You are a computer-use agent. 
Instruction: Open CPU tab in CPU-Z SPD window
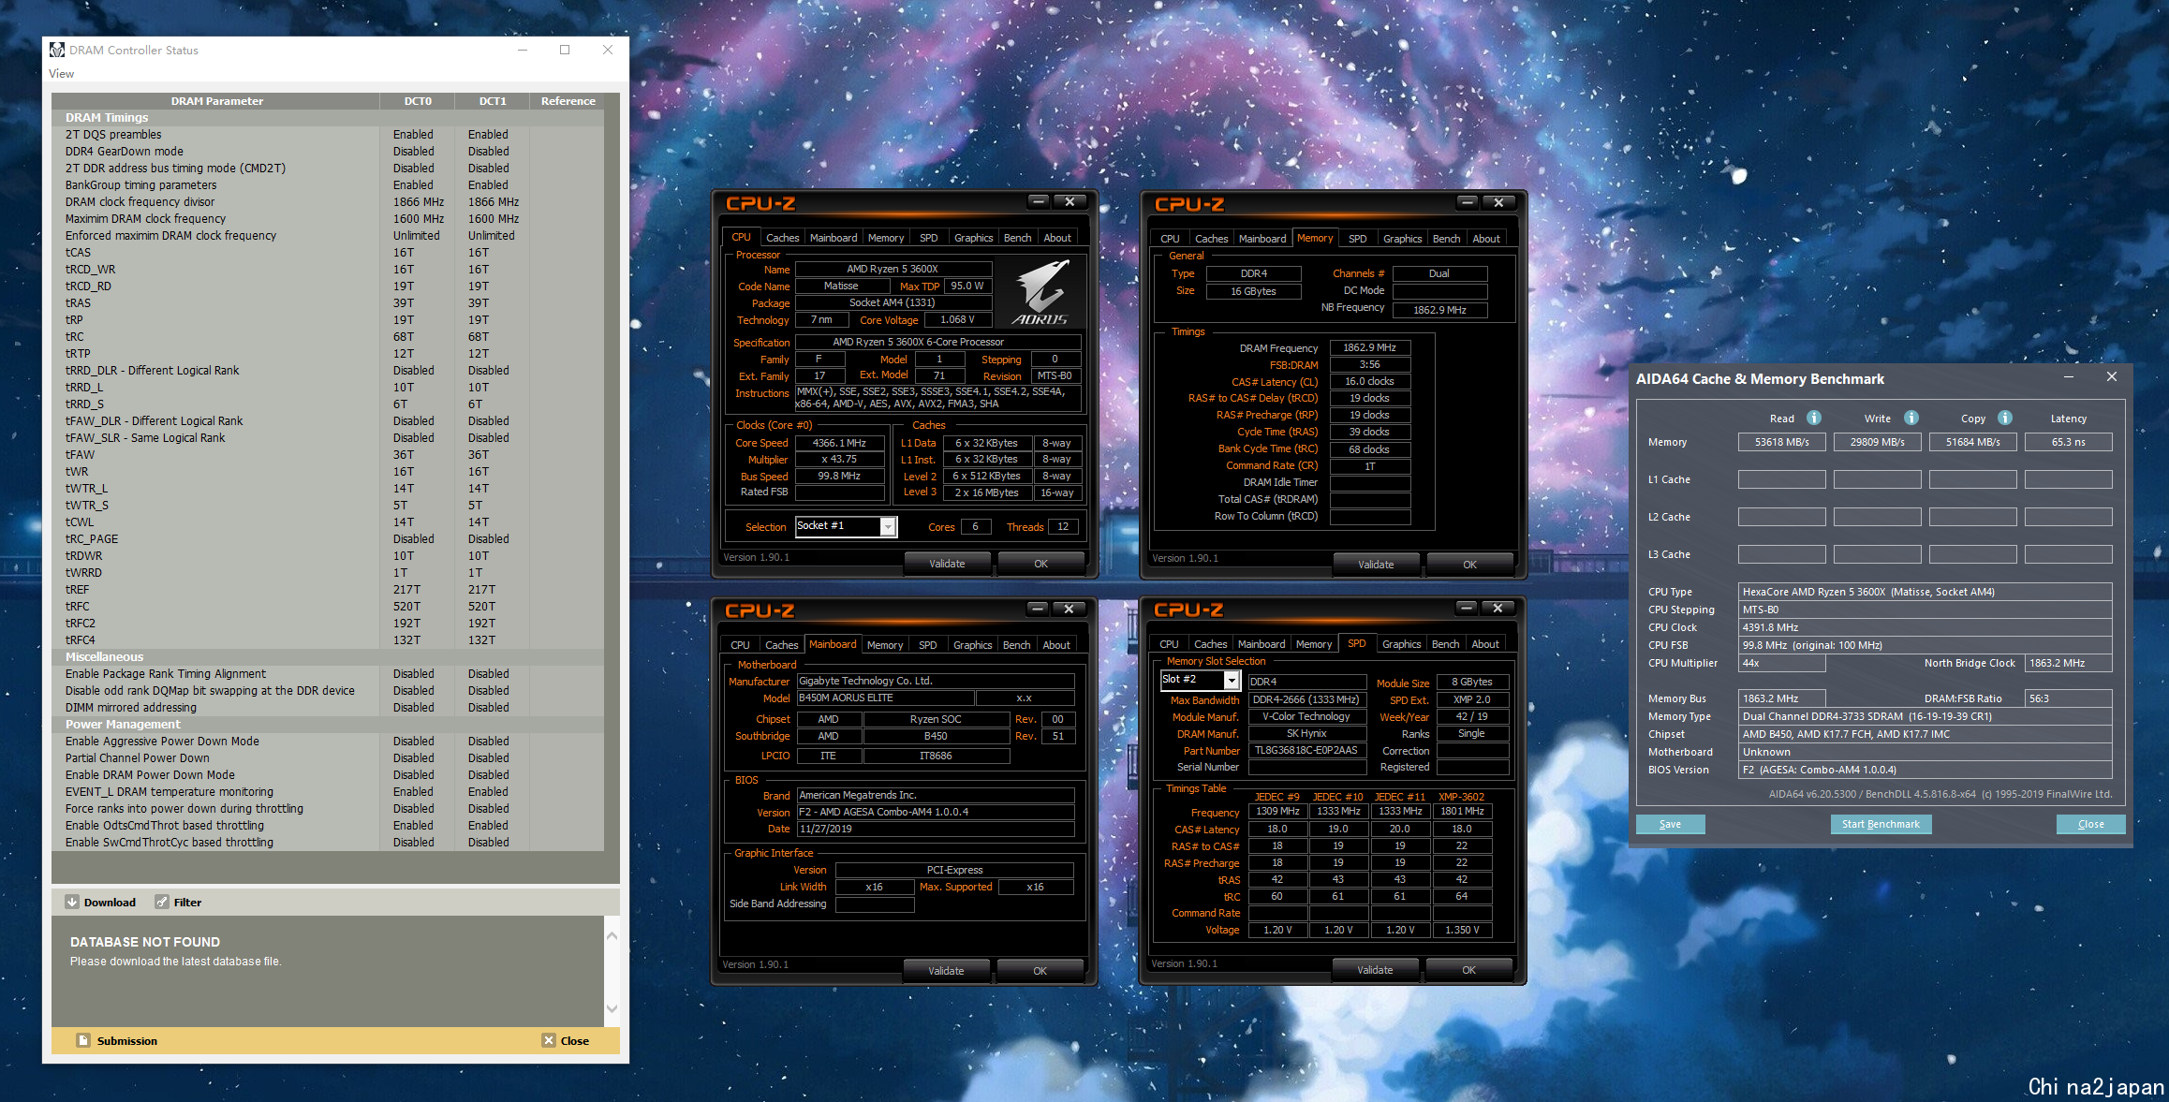tap(1169, 644)
